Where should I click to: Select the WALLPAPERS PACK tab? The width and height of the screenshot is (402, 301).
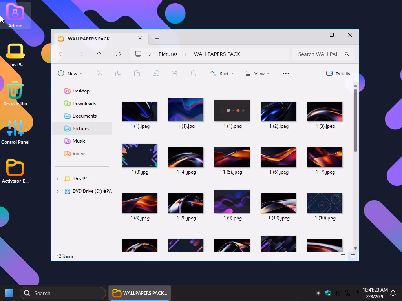coord(89,38)
